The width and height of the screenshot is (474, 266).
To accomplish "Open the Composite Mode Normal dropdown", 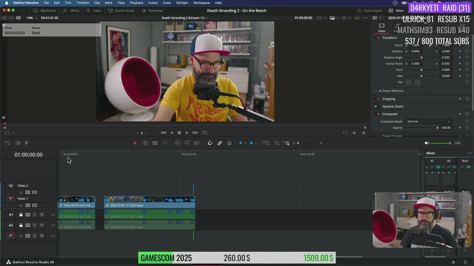I will click(428, 122).
